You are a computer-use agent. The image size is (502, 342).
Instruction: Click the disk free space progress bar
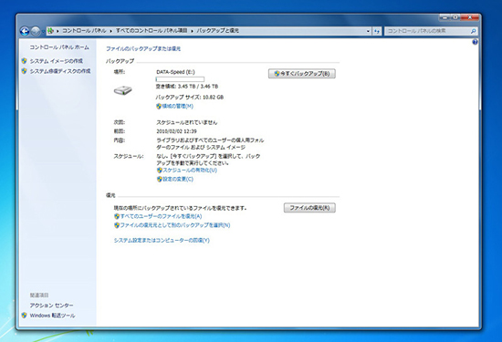[x=180, y=79]
